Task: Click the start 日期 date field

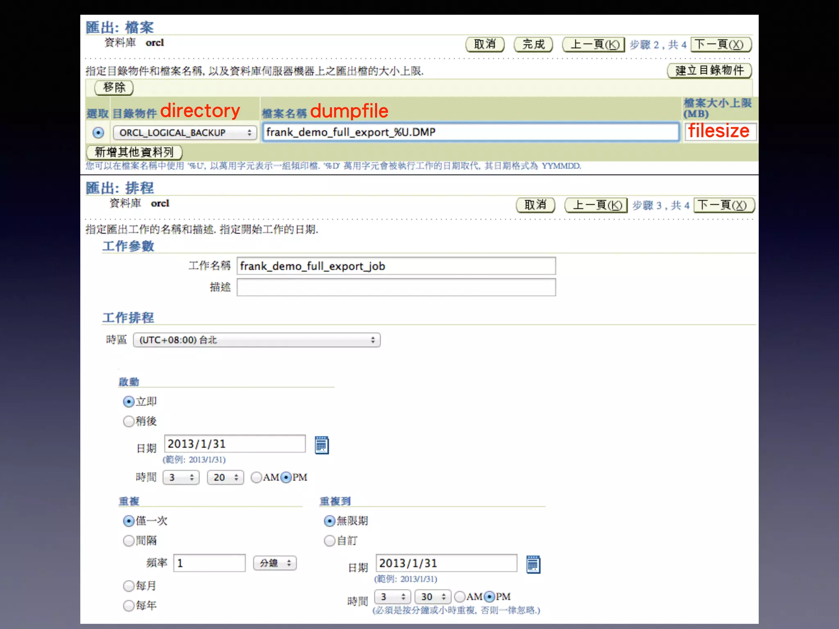Action: pyautogui.click(x=235, y=444)
